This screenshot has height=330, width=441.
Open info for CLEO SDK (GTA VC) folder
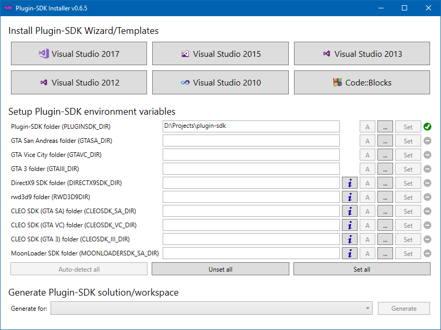point(350,225)
